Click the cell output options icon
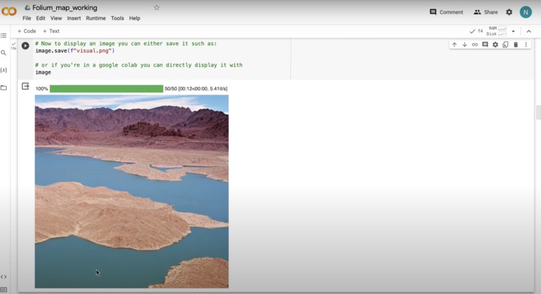 [26, 86]
